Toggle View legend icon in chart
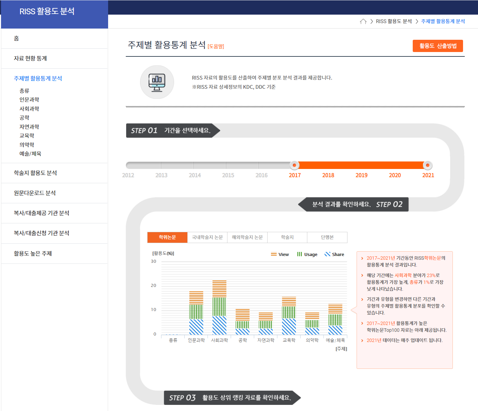This screenshot has height=411, width=478. tap(274, 254)
